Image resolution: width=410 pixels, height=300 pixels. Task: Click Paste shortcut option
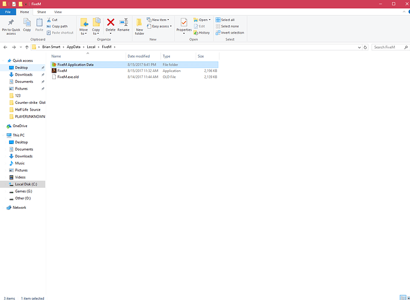click(x=60, y=32)
